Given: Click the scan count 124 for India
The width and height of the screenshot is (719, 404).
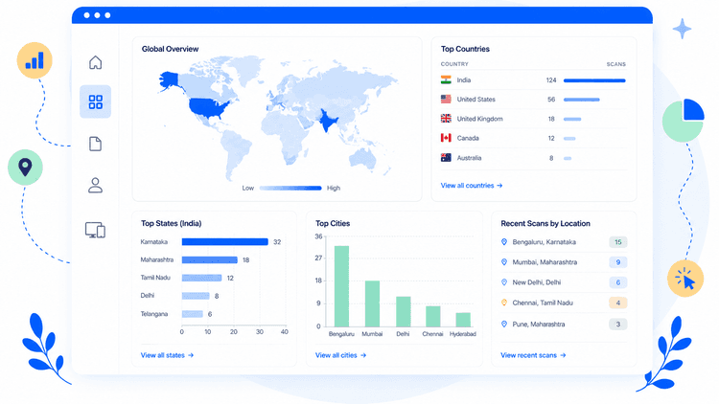Looking at the screenshot, I should [x=551, y=80].
